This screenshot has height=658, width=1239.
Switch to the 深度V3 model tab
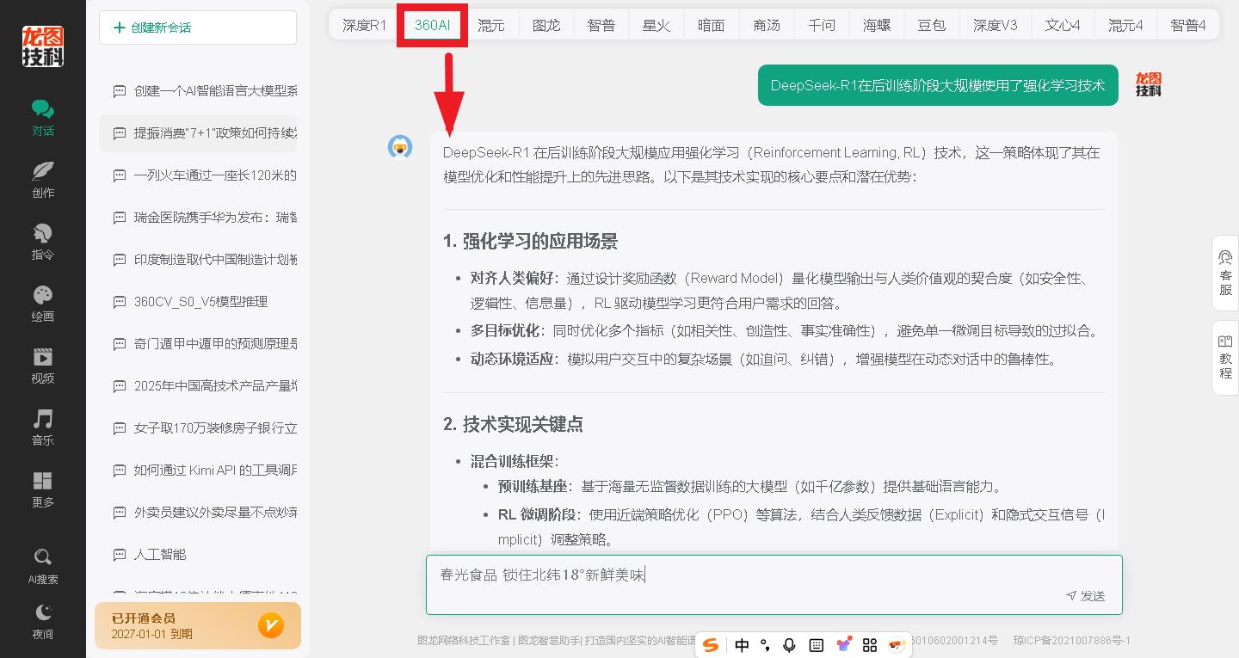click(x=996, y=25)
